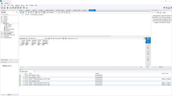
Task: Open the Action Output dropdown
Action: tap(28, 71)
